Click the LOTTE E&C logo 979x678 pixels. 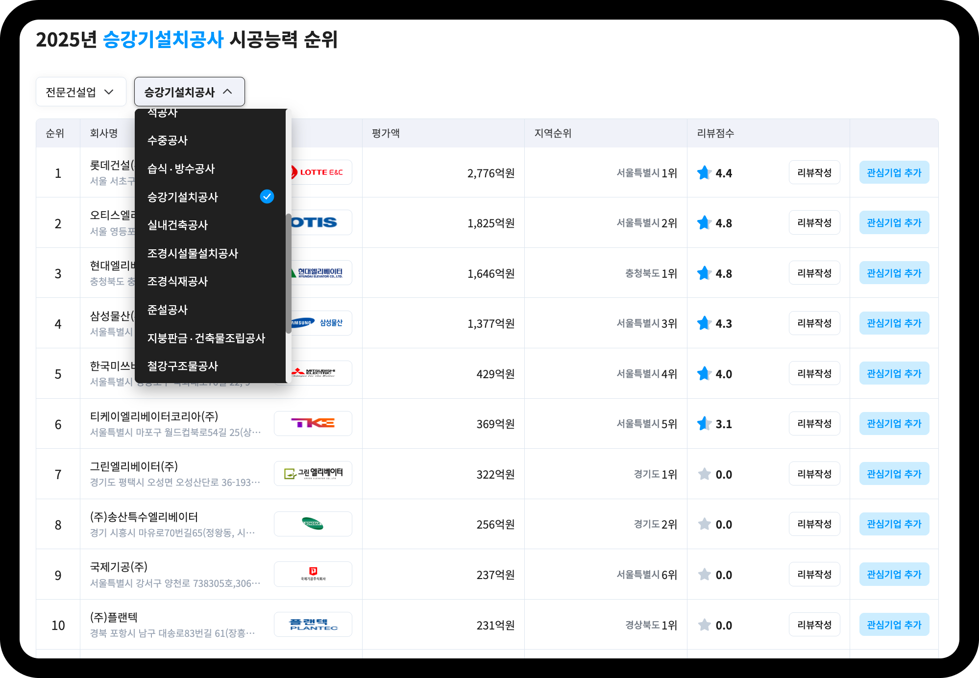(x=321, y=172)
